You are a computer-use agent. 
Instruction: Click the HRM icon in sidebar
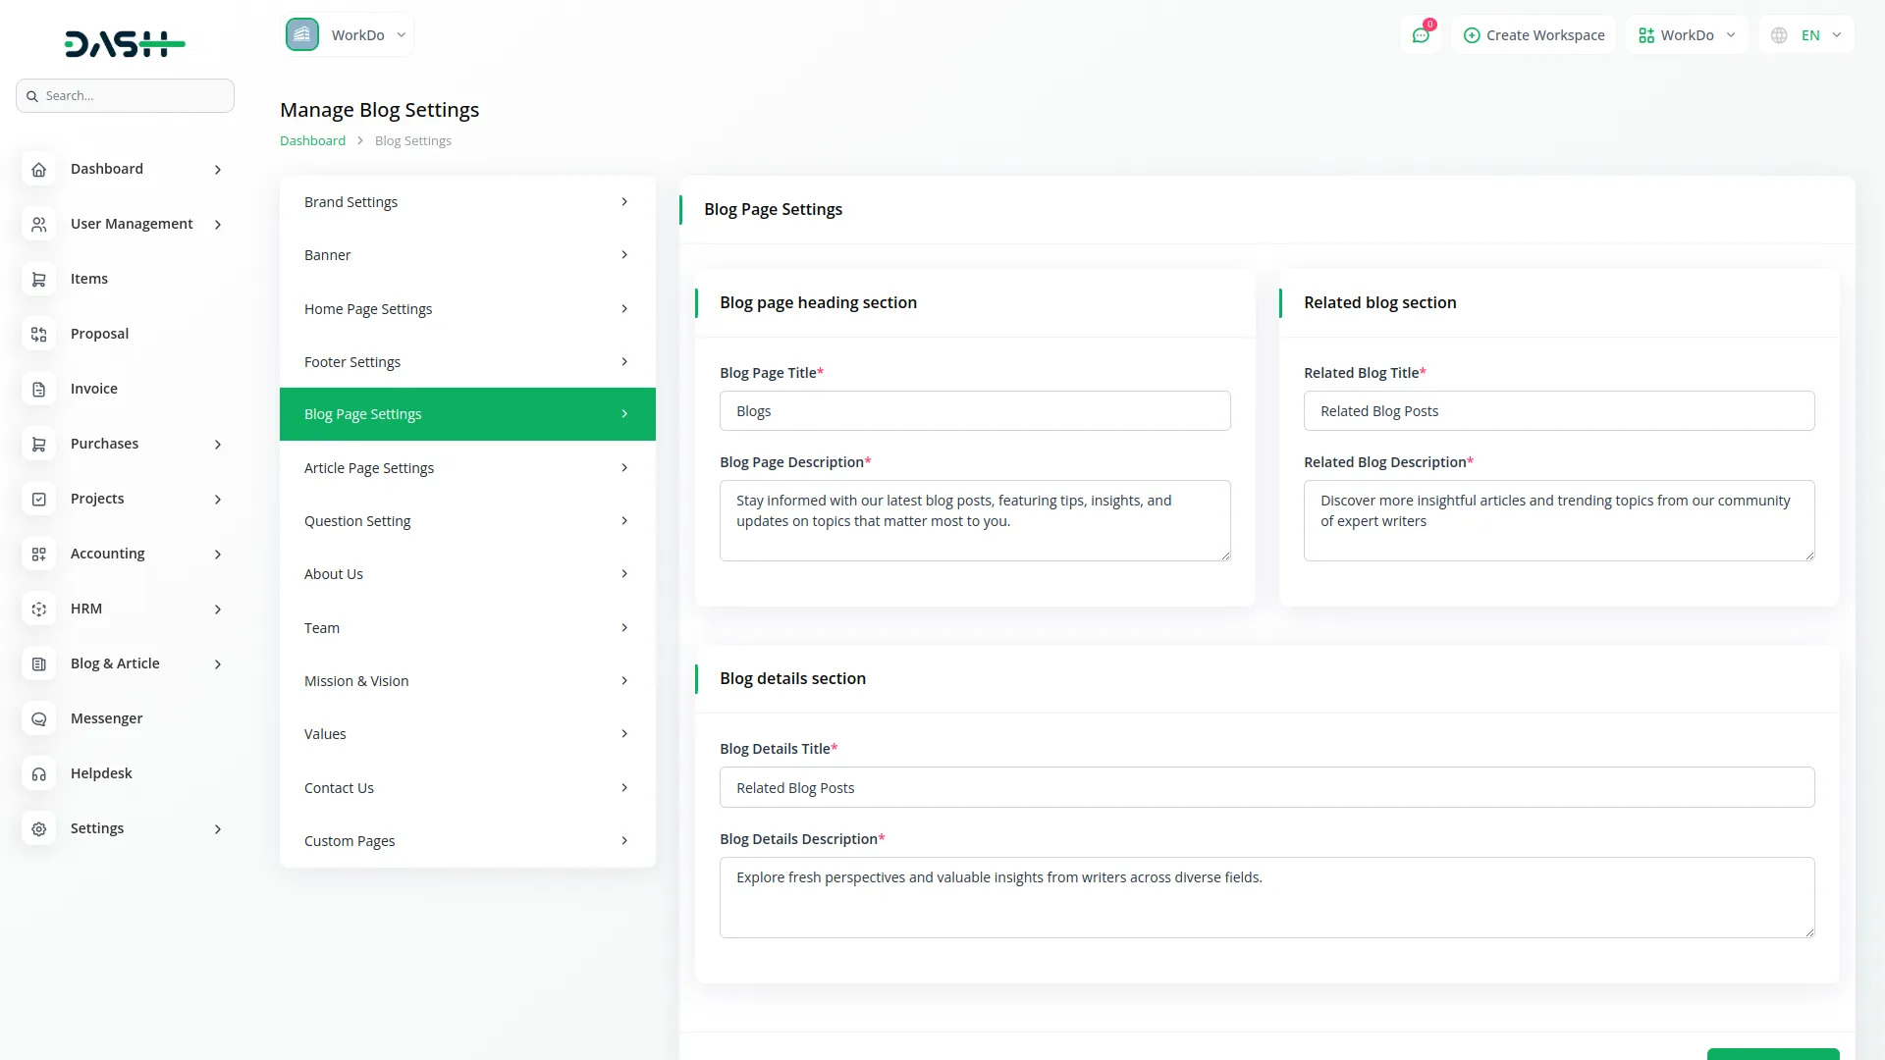(38, 609)
